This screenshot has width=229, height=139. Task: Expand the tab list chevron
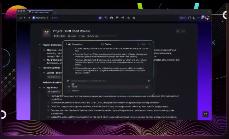pyautogui.click(x=209, y=12)
